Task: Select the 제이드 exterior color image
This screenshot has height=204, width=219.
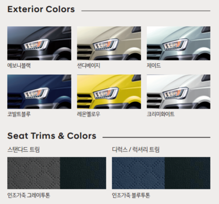Action: pyautogui.click(x=178, y=43)
